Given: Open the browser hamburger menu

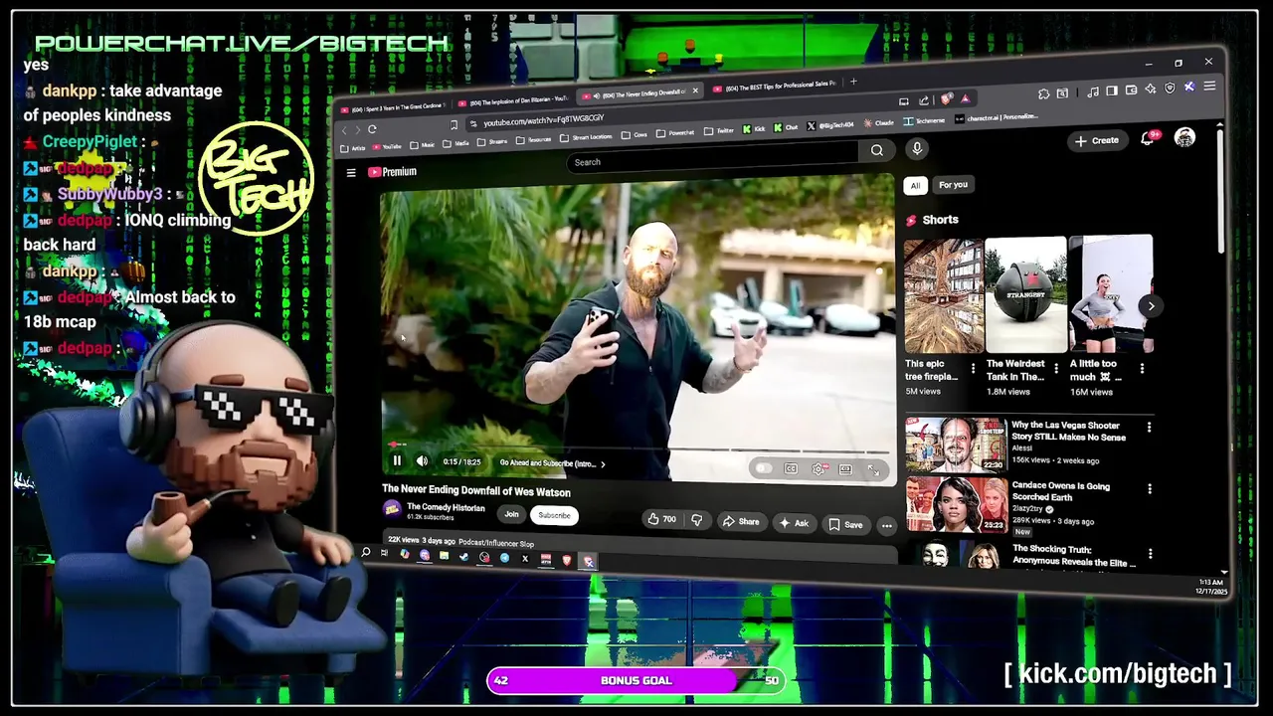Looking at the screenshot, I should pyautogui.click(x=1209, y=87).
